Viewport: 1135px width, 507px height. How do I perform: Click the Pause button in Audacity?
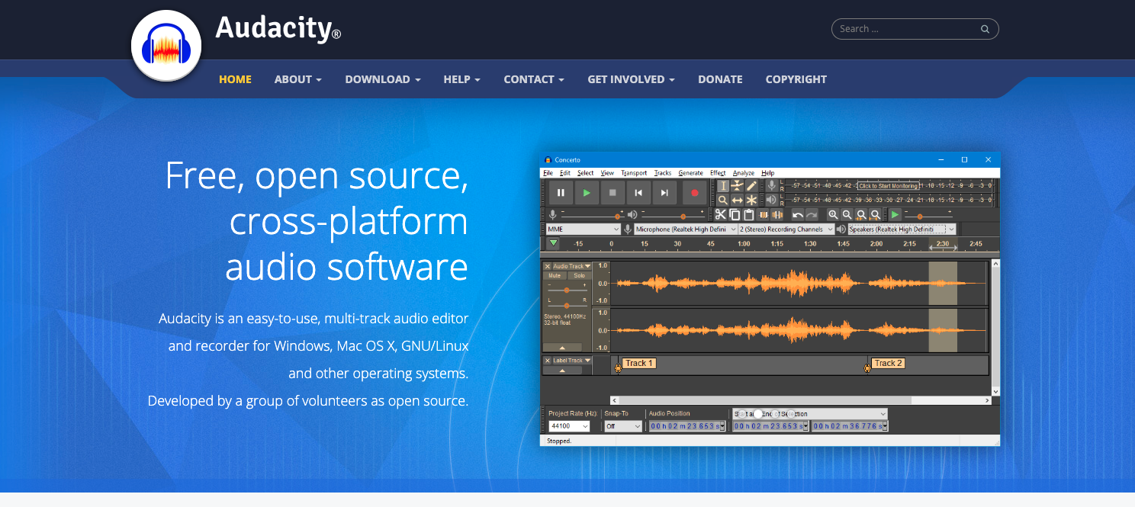[561, 193]
